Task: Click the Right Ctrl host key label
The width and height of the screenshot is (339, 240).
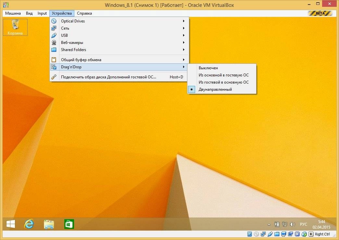Action: coord(322,234)
